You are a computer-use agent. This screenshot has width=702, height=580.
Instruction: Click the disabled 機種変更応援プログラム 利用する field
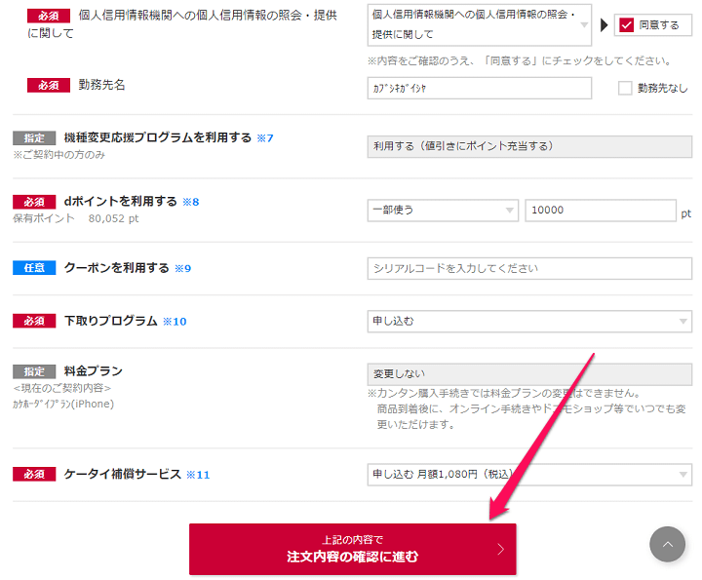[529, 147]
